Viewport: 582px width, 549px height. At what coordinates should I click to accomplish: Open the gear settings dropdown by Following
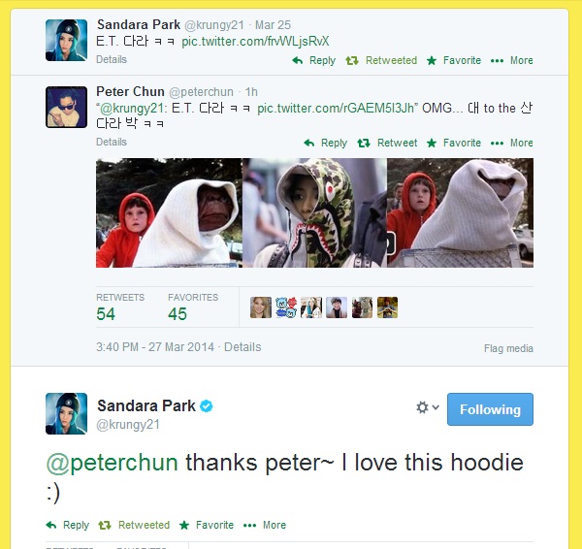point(427,407)
